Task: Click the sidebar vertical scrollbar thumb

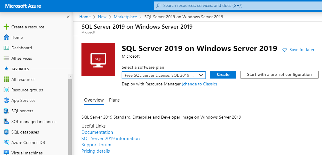Action: coord(70,117)
